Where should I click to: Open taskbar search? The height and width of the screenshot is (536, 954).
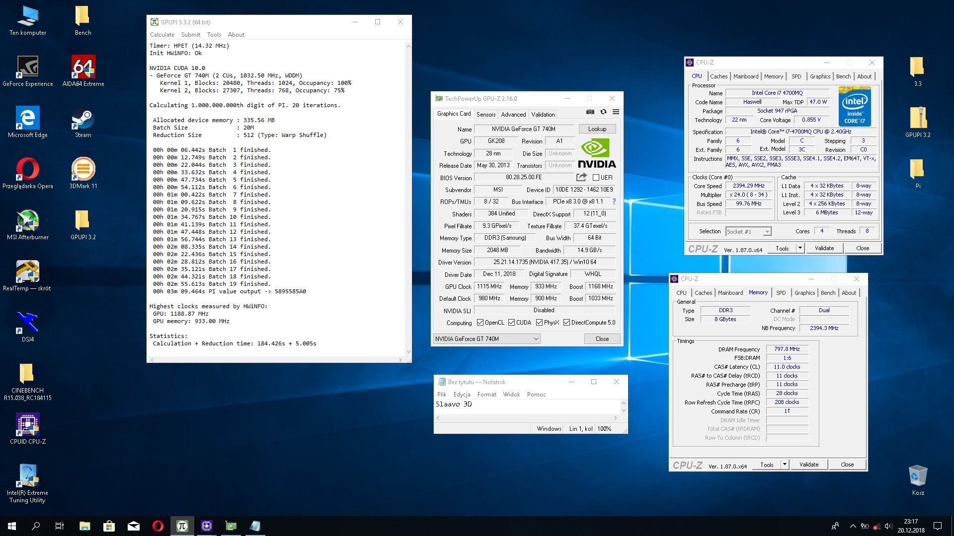click(36, 526)
